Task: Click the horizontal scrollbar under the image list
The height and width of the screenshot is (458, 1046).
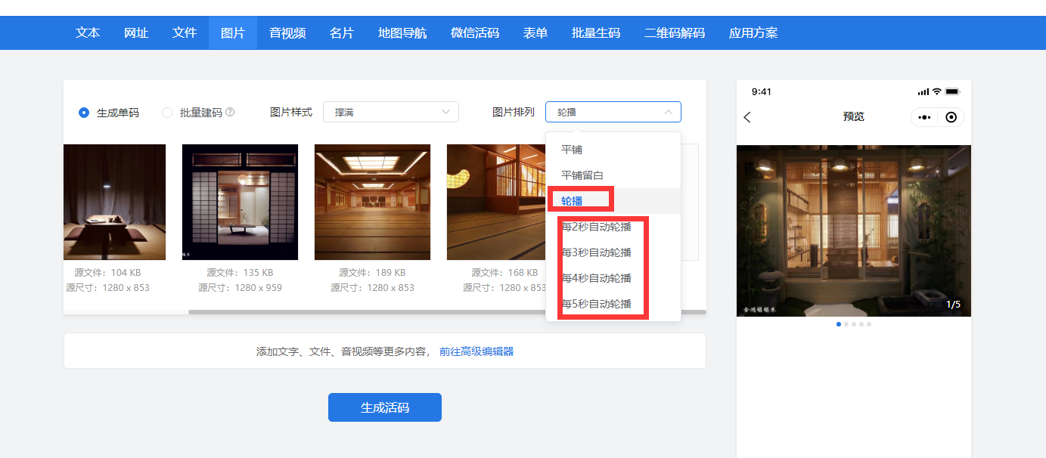Action: click(x=447, y=311)
